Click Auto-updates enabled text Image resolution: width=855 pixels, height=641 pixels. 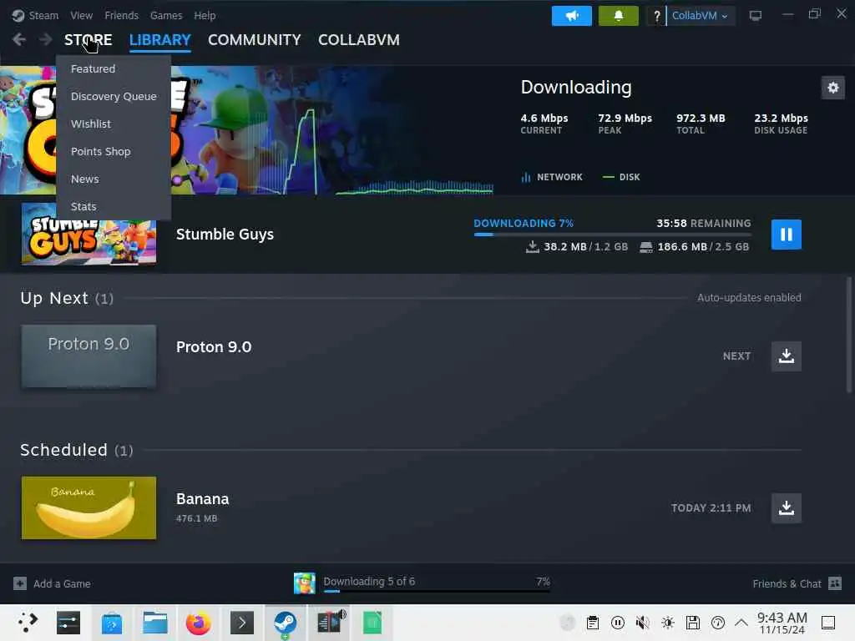click(749, 298)
